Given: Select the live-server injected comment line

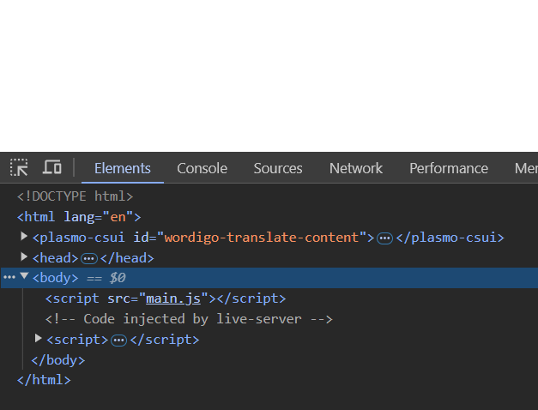Looking at the screenshot, I should (189, 319).
